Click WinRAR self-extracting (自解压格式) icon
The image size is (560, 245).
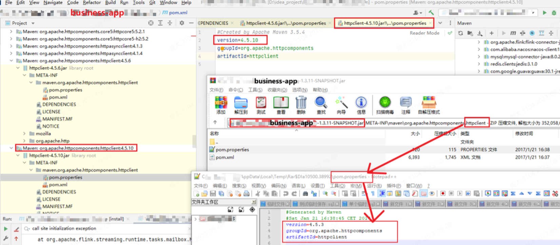(x=429, y=105)
